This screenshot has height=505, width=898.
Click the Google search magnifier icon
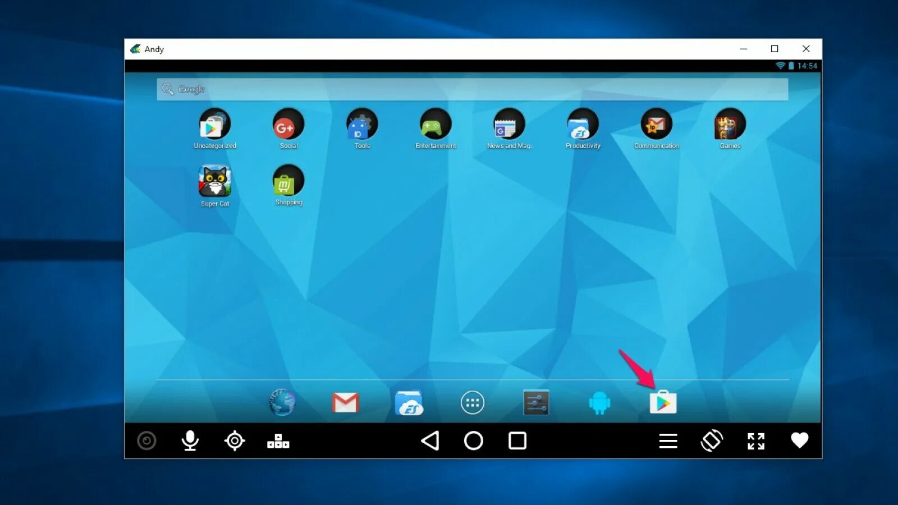click(167, 89)
